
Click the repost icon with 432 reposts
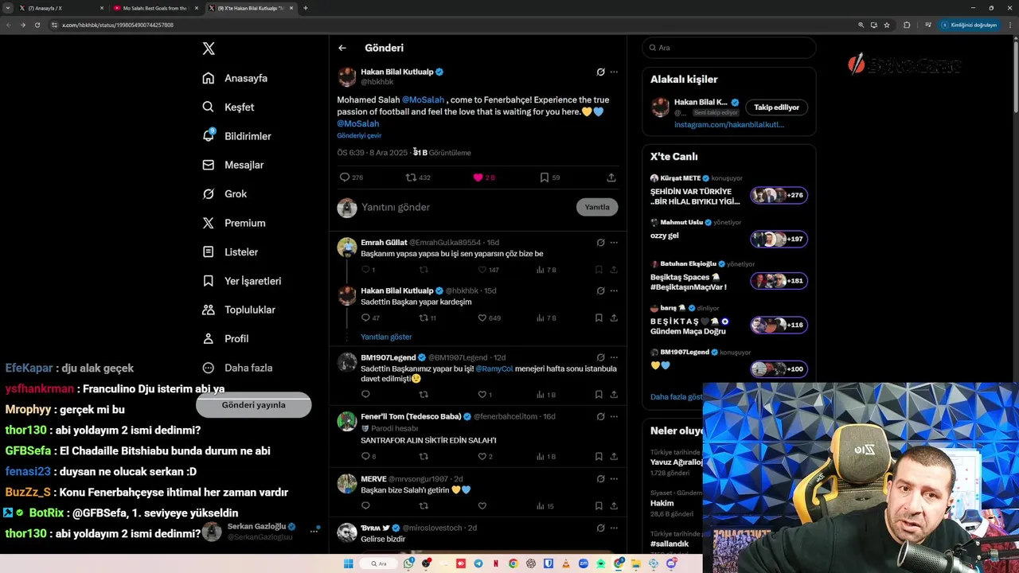[x=411, y=177]
